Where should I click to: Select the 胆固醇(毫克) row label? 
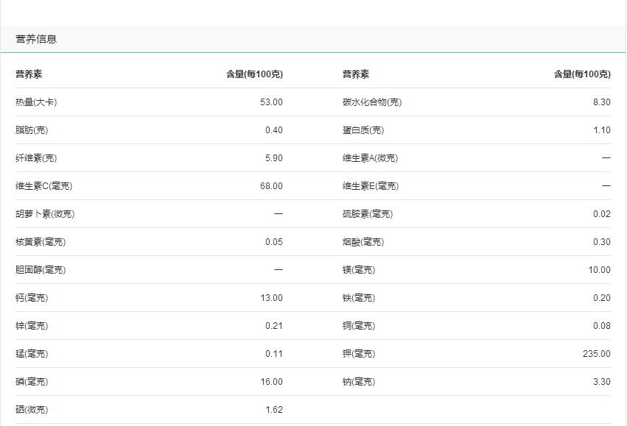coord(35,269)
